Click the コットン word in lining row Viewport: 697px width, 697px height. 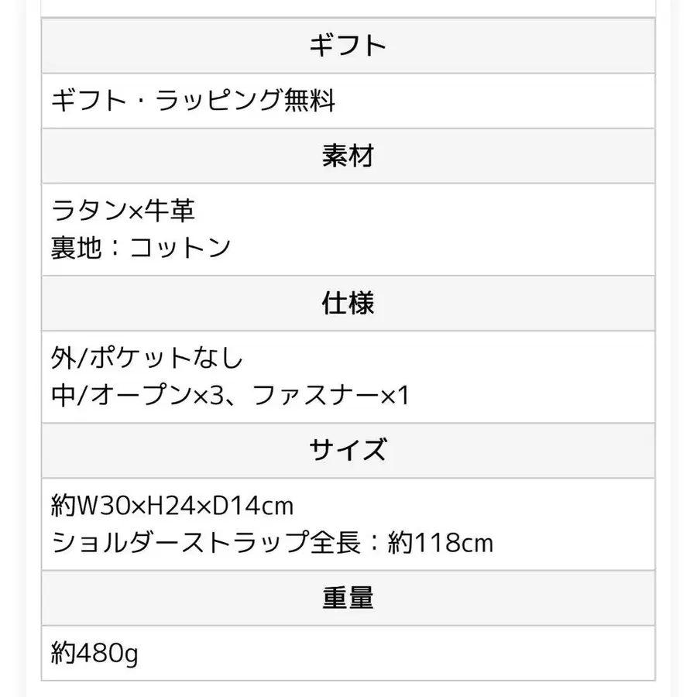(x=180, y=248)
